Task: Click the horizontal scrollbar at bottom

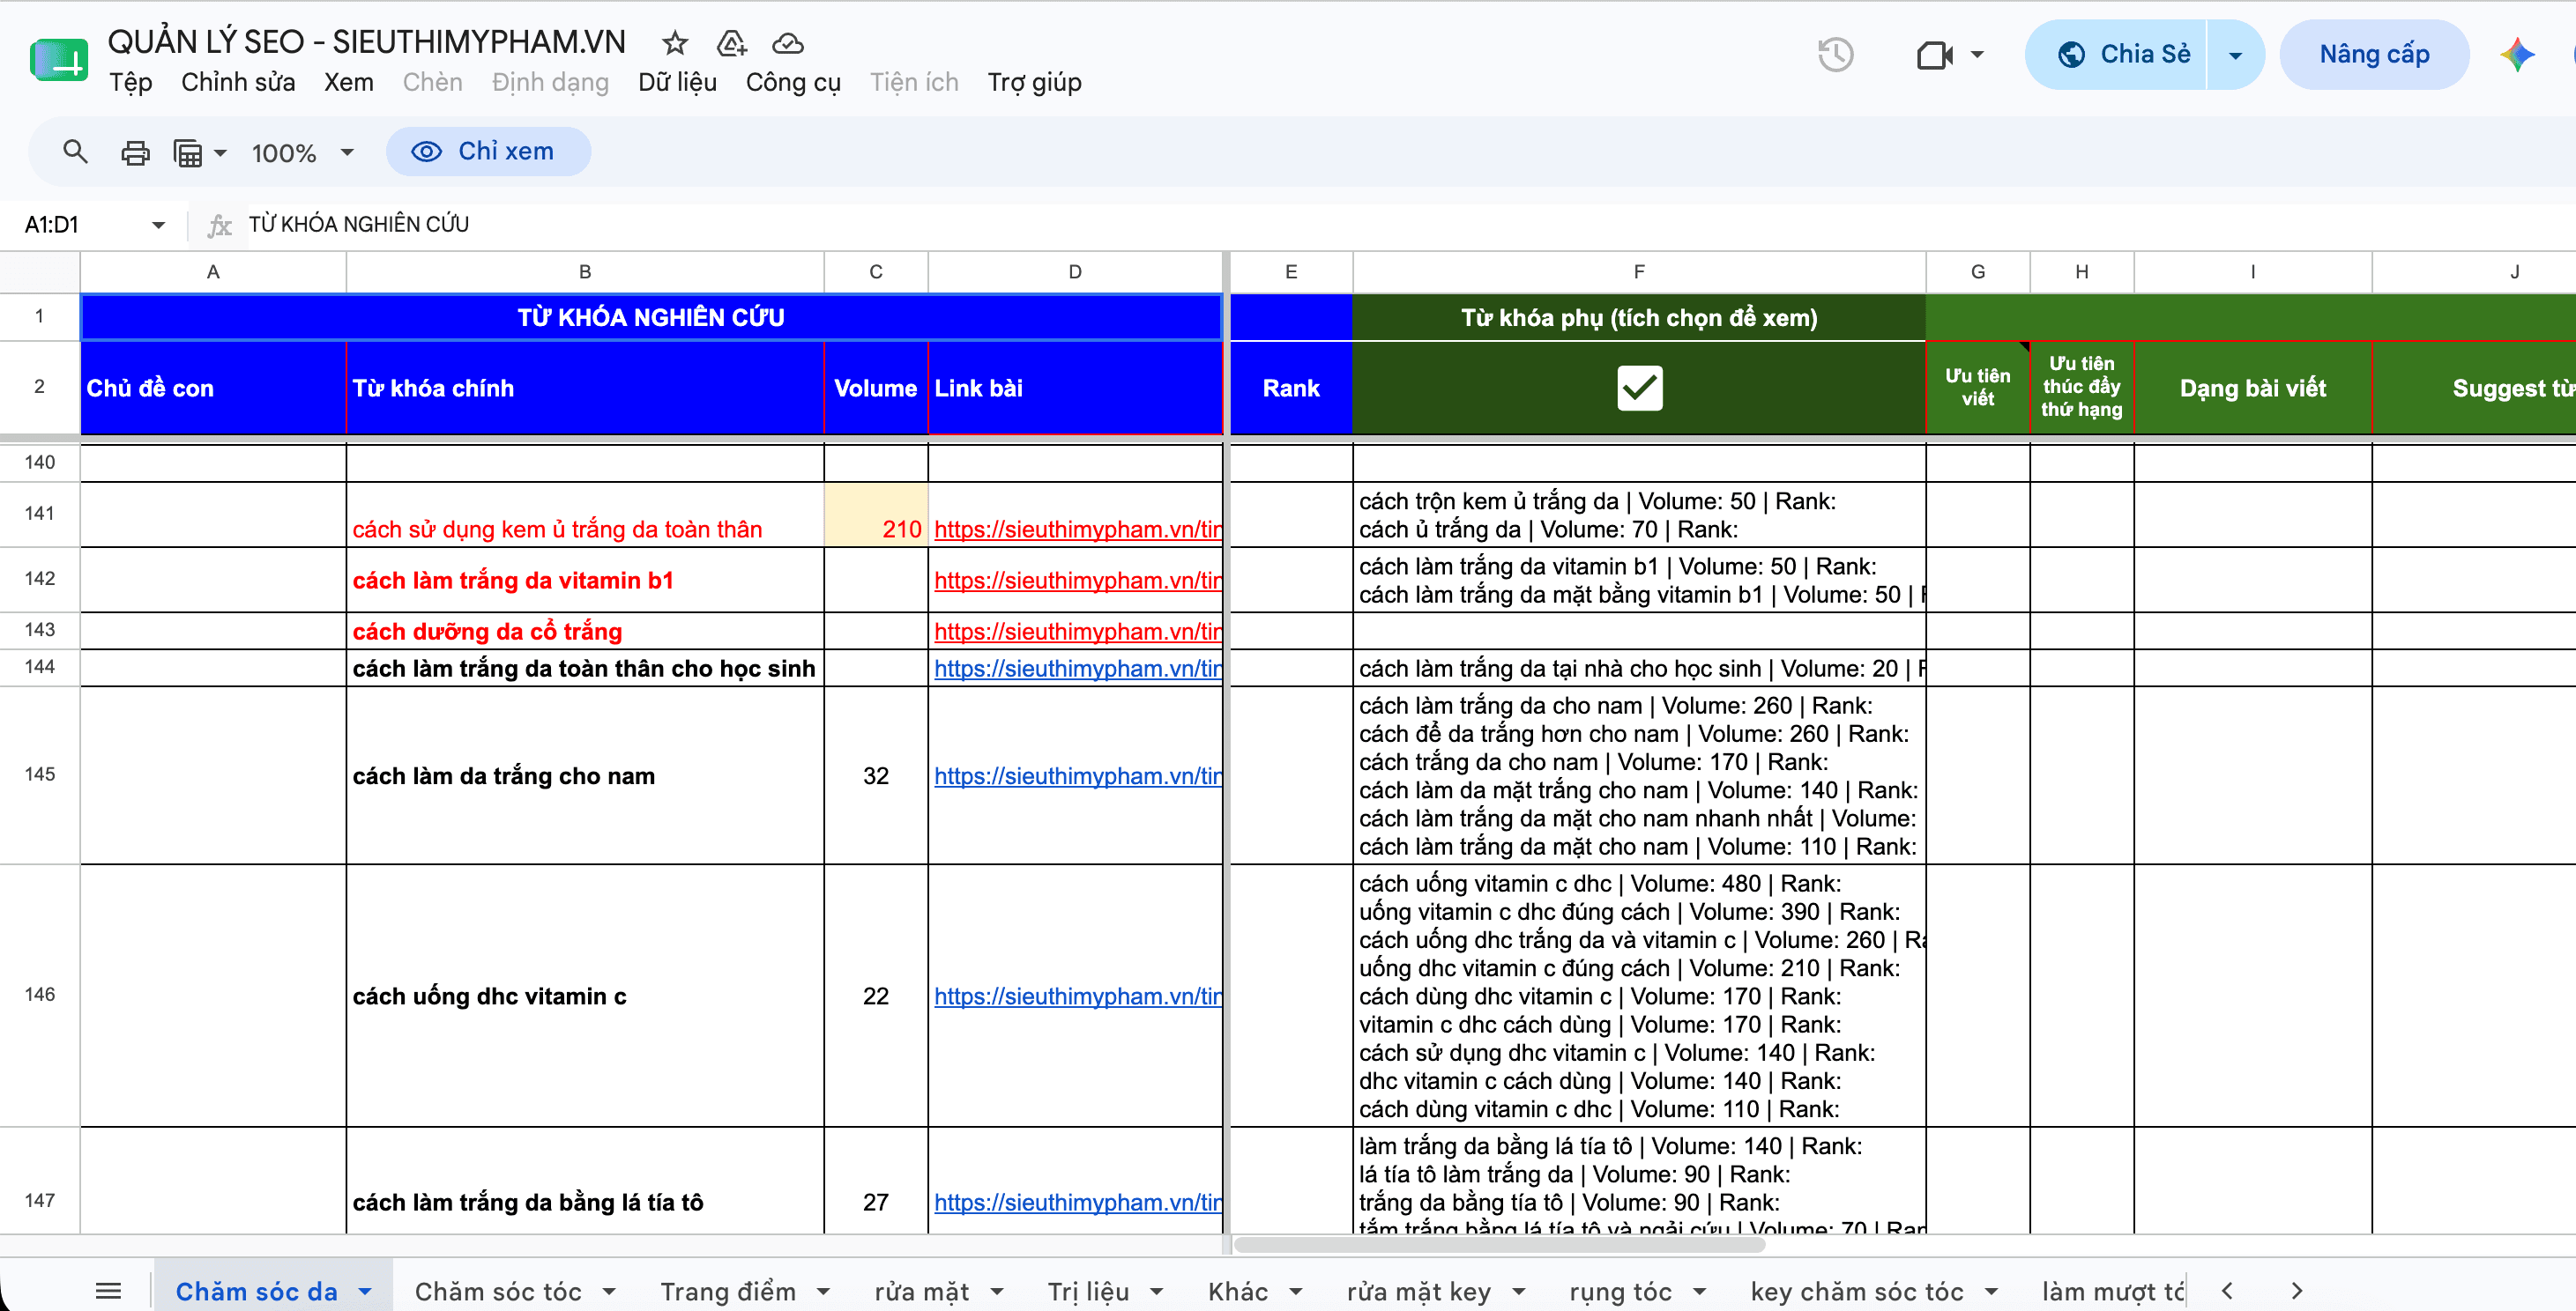Action: 1500,1245
